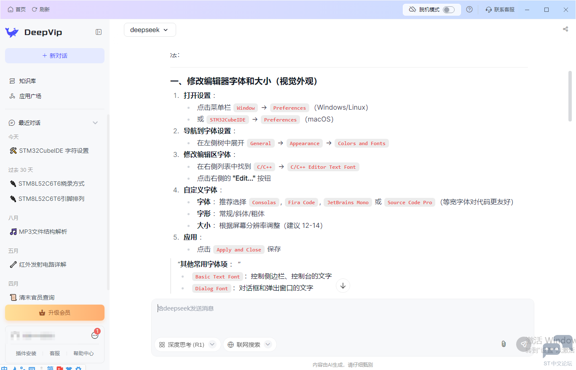Expand the 深度思考 (R1) options arrow
576x370 pixels.
212,345
